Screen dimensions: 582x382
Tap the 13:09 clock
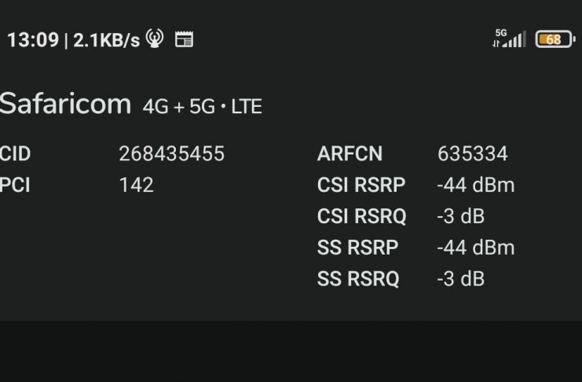34,40
